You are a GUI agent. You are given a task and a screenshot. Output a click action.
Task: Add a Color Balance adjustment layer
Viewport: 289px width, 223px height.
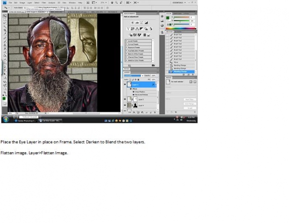(x=137, y=29)
